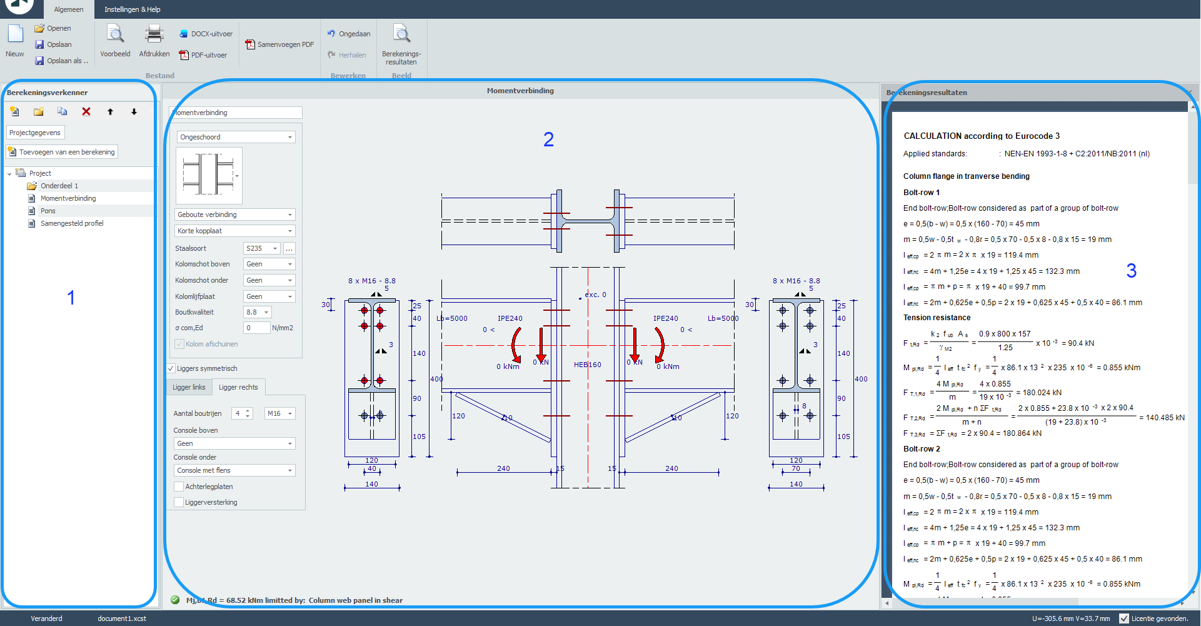Export using DOCX-uitvoer
The image size is (1201, 626).
pyautogui.click(x=206, y=34)
